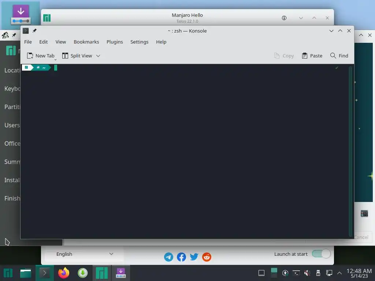Image resolution: width=375 pixels, height=281 pixels.
Task: Minimize the Manjaro Hello window
Action: tap(301, 18)
